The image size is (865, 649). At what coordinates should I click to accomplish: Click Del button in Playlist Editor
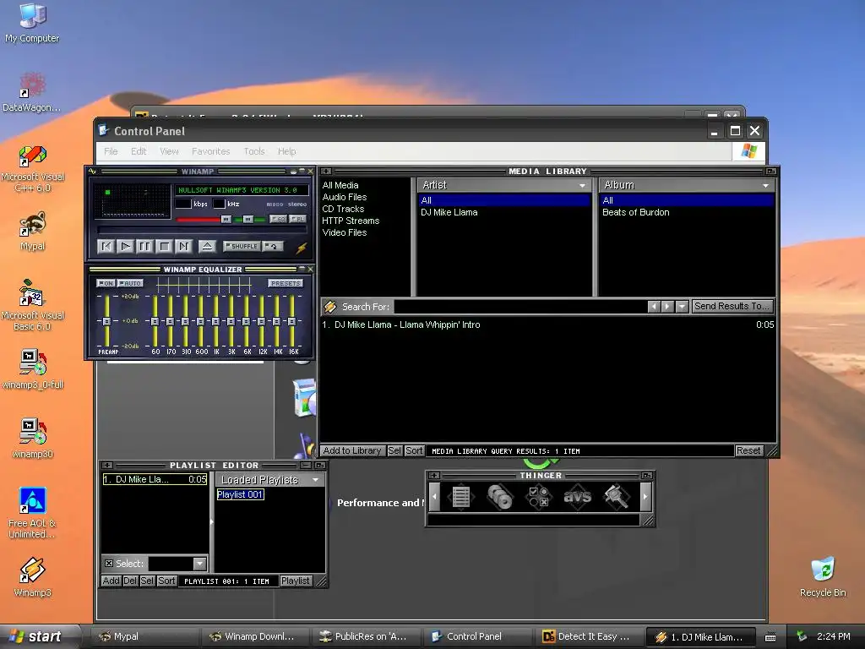tap(130, 581)
